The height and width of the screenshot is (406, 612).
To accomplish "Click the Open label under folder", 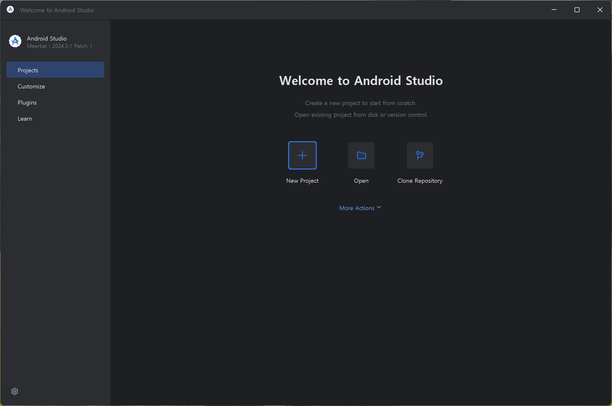I will pos(361,181).
